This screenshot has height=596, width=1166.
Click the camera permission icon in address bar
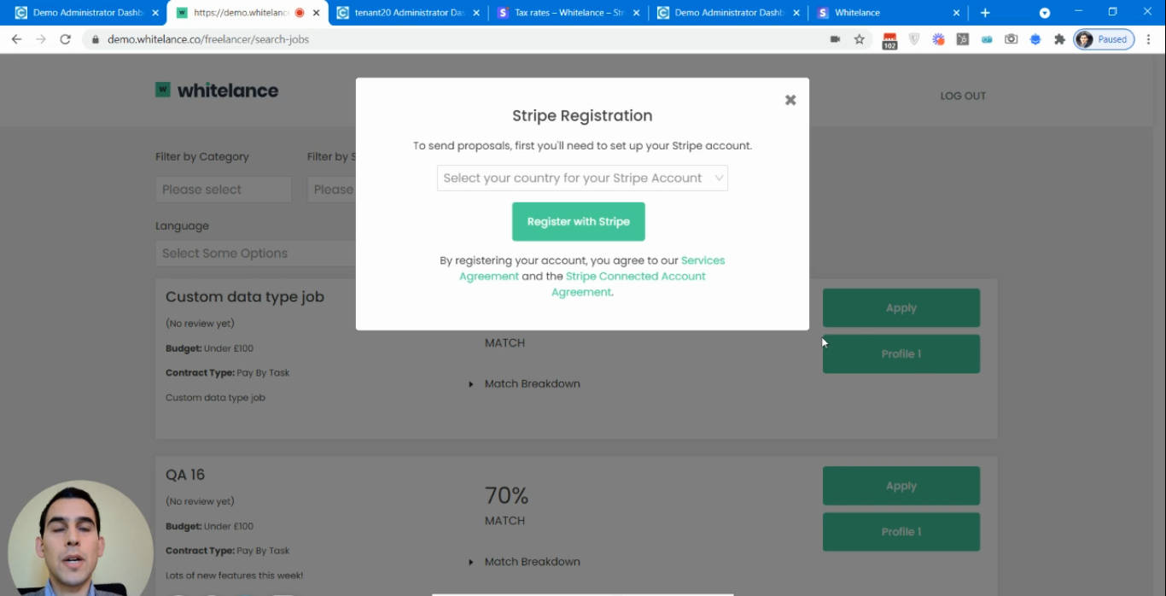pyautogui.click(x=835, y=39)
